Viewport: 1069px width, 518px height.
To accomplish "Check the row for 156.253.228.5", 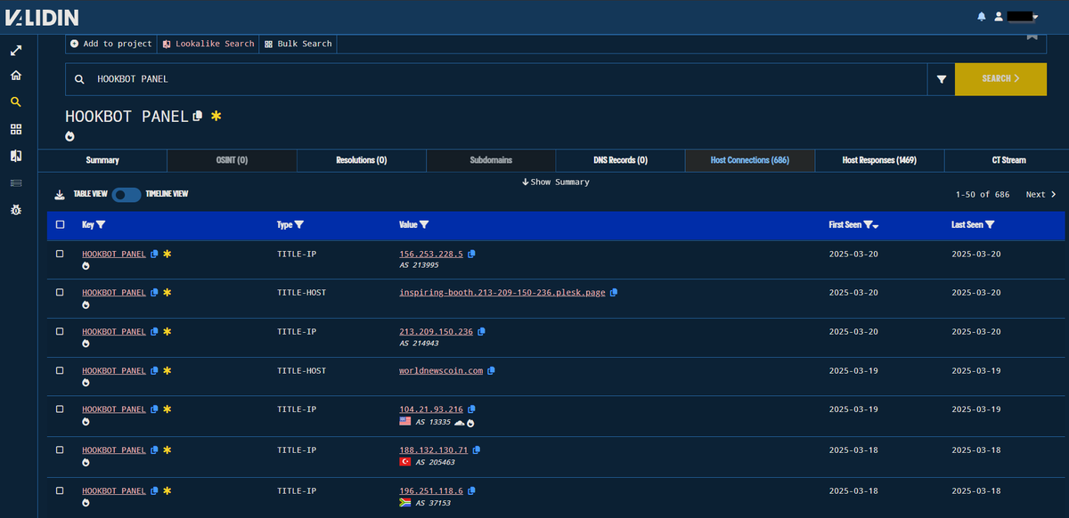I will [x=60, y=254].
